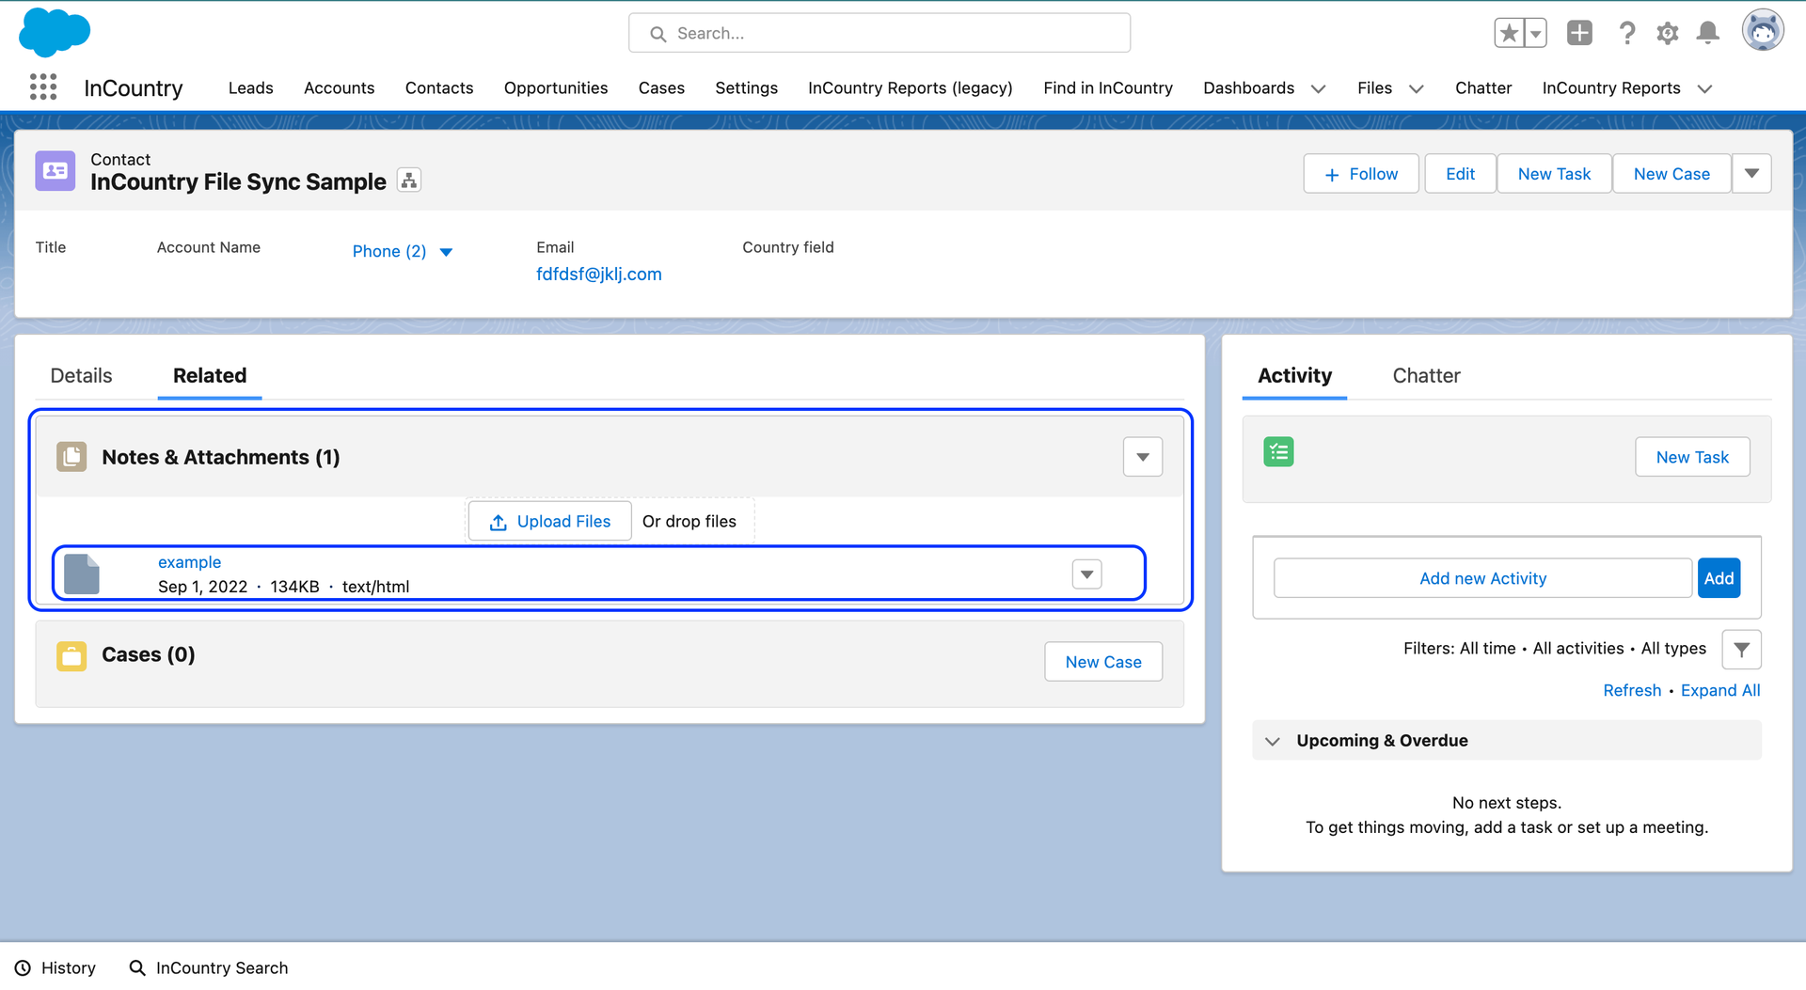Go to the Settings nav tab
Viewport: 1806px width, 990px height.
coord(747,88)
